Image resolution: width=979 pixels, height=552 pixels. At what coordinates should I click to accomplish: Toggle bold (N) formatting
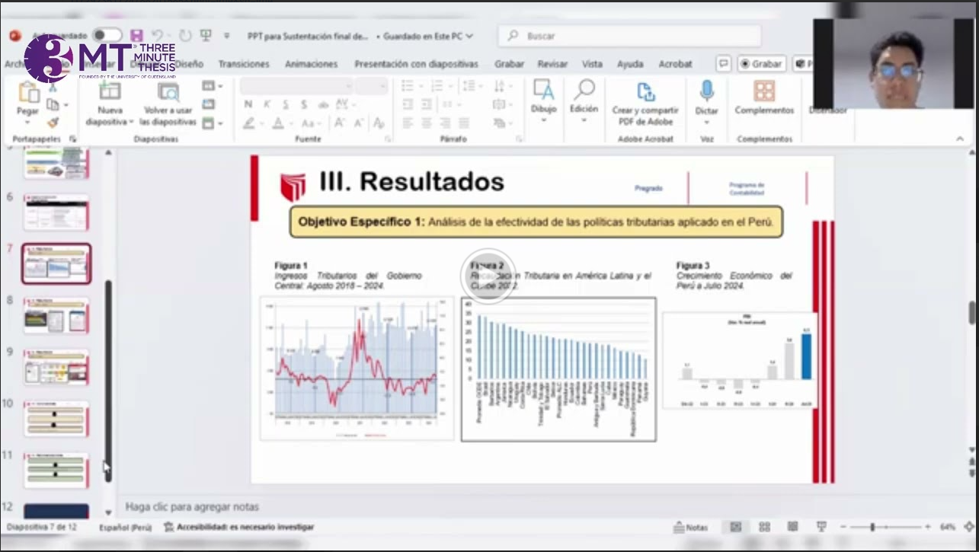(x=248, y=104)
